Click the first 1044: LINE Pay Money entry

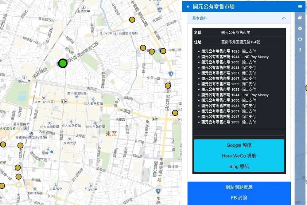click(x=235, y=57)
